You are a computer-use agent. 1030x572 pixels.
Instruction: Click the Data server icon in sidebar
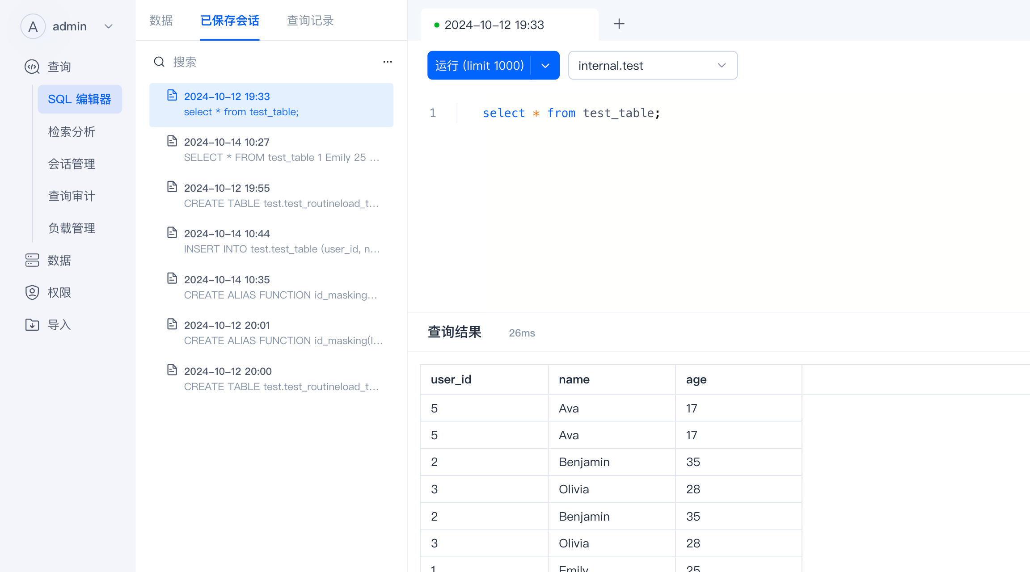click(32, 260)
